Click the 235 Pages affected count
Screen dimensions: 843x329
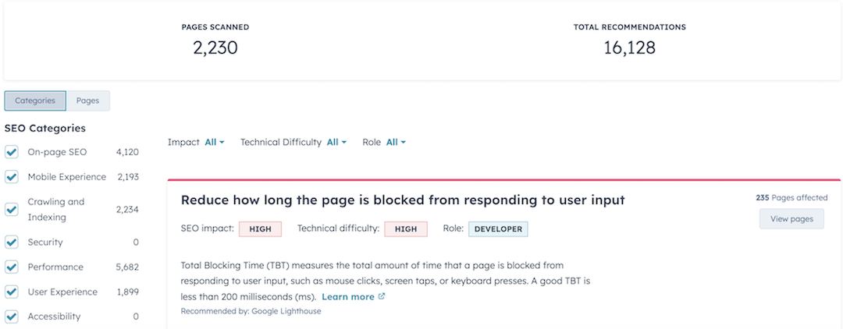coord(791,198)
